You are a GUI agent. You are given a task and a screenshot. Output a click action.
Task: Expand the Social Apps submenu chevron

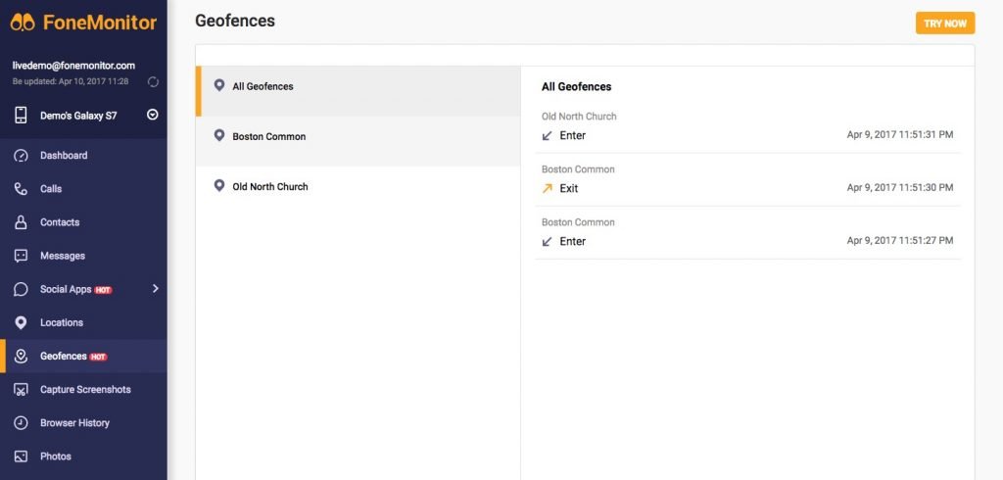155,289
